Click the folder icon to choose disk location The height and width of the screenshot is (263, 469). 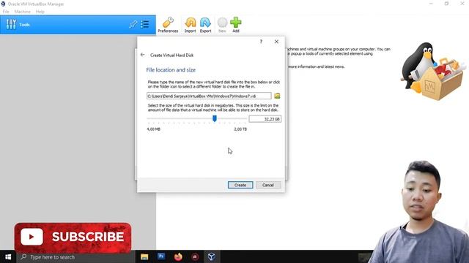277,96
